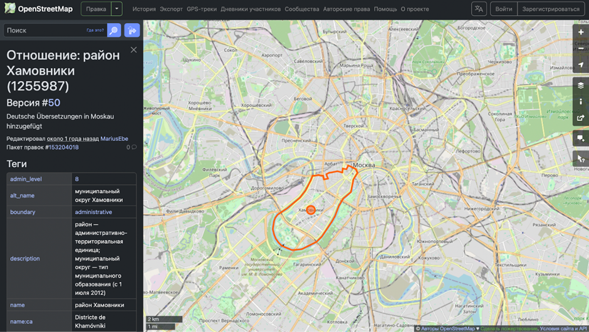Click the OpenStreetMap logo icon
Screen dimensions: 589x332
click(x=10, y=8)
